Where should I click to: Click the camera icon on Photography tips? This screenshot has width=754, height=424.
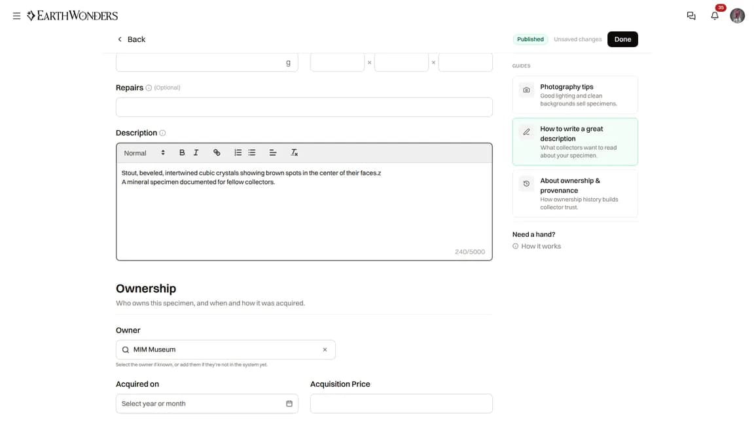click(526, 90)
